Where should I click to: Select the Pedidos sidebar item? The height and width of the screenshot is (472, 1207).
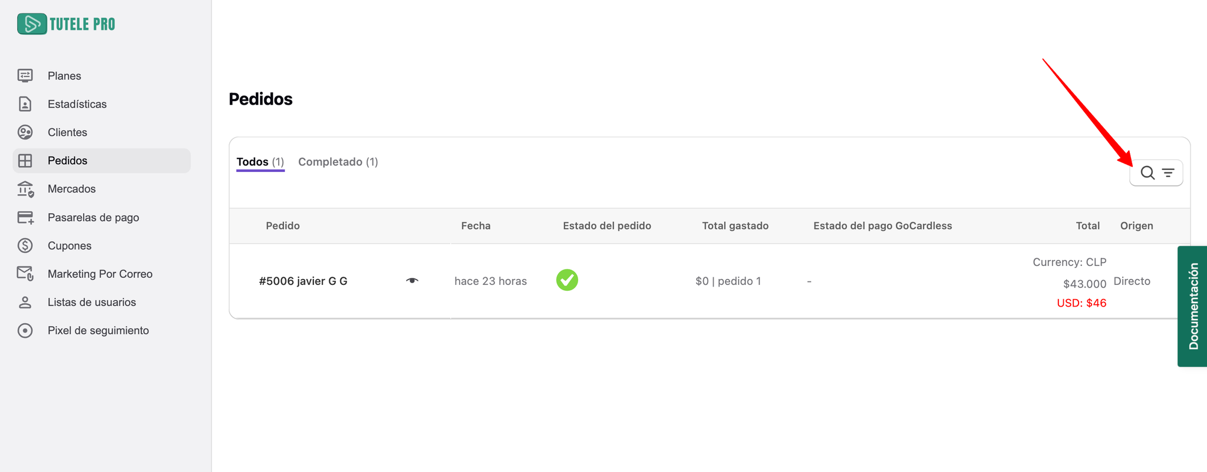tap(67, 161)
